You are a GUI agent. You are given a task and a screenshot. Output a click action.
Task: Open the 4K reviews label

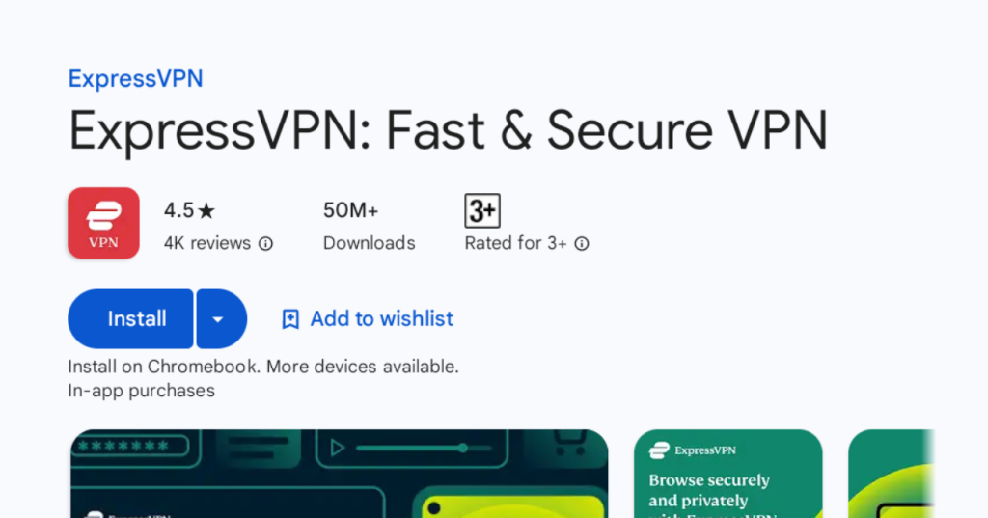click(206, 244)
